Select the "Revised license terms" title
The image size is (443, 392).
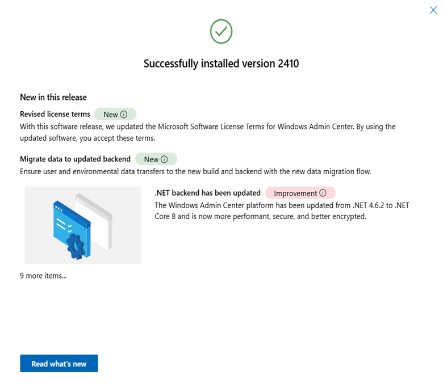click(x=55, y=115)
